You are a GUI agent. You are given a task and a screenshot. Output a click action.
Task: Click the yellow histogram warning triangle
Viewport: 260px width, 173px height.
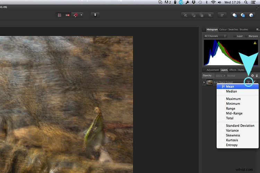point(255,43)
